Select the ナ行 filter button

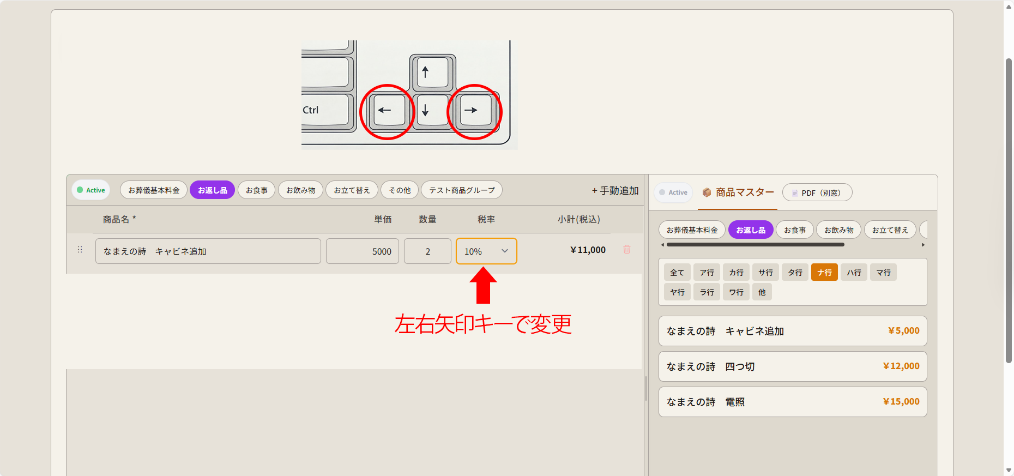pos(824,273)
